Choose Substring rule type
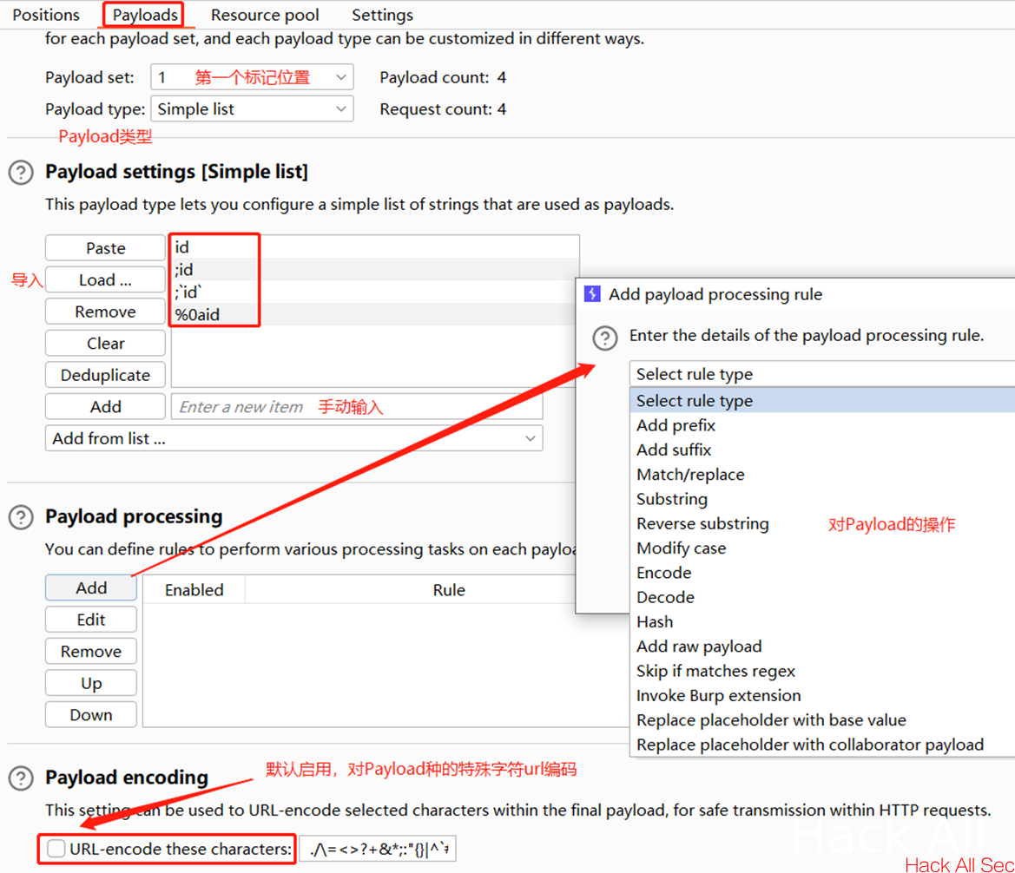 pyautogui.click(x=822, y=499)
